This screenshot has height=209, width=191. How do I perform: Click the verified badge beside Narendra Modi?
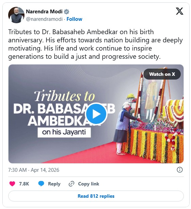(x=66, y=12)
